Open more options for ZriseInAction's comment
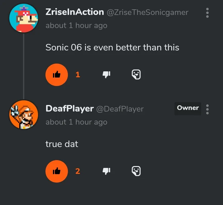 [207, 13]
